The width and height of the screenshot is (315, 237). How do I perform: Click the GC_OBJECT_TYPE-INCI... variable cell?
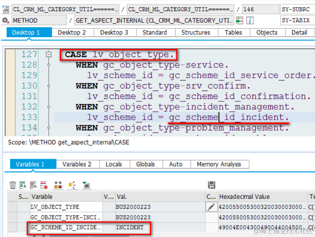[66, 217]
